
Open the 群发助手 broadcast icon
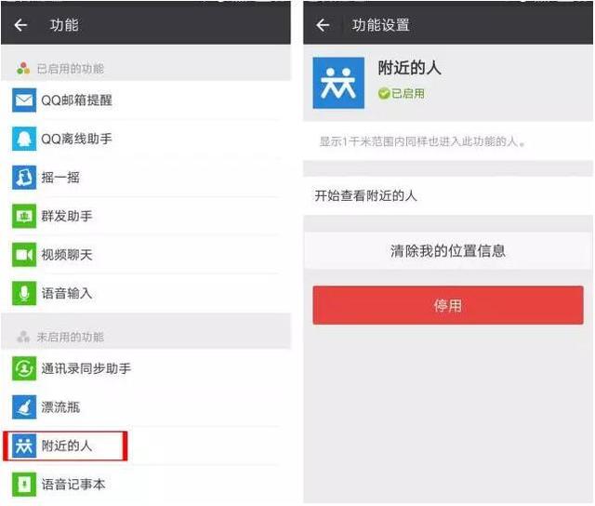(24, 216)
